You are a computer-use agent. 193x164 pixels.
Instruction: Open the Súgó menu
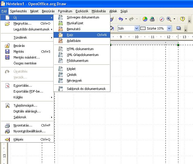124,11
